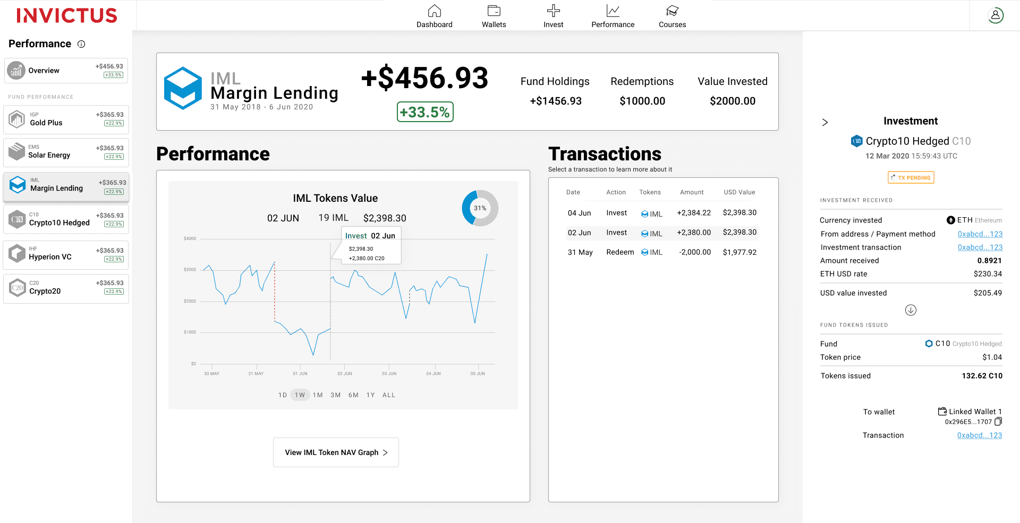Click the Overview bar chart icon
Image resolution: width=1020 pixels, height=523 pixels.
(16, 70)
